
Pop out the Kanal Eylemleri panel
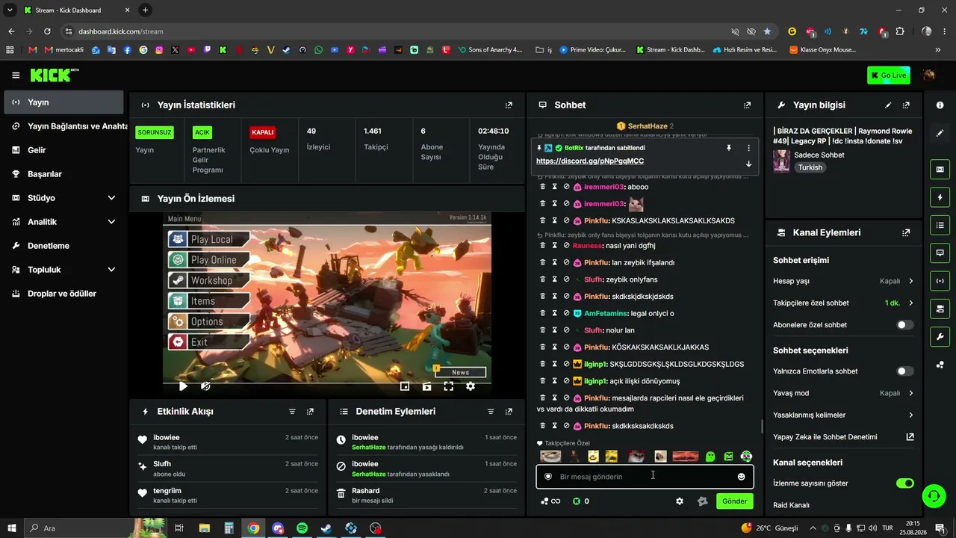coord(906,232)
